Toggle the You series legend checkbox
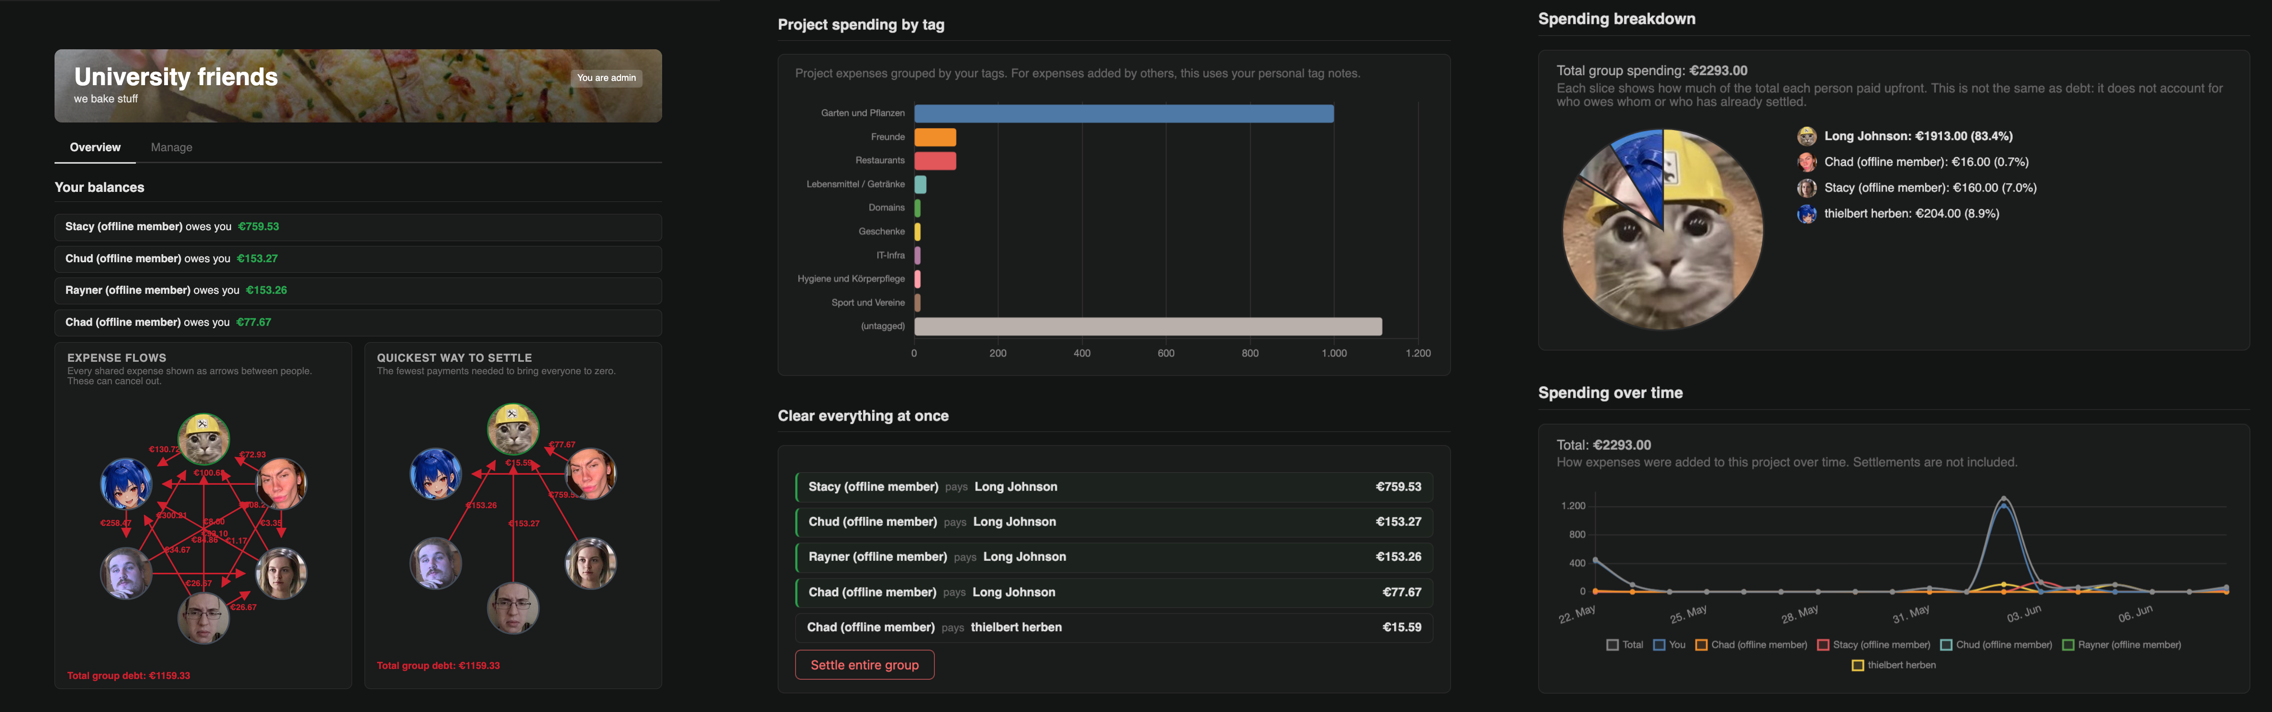 (1659, 645)
